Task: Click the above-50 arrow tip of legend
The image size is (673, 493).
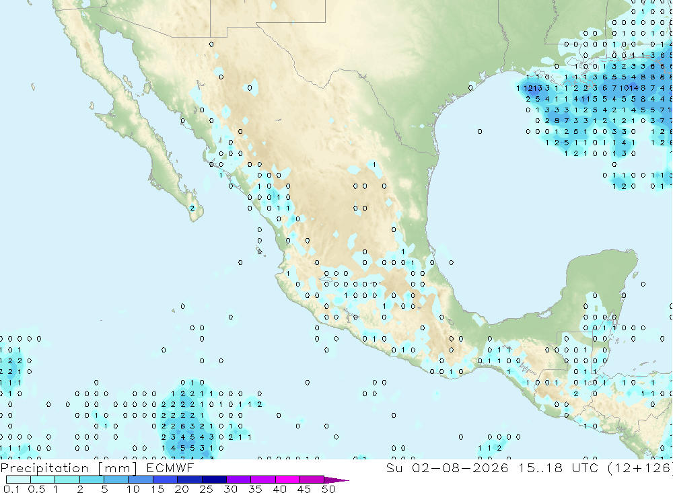Action: [x=337, y=480]
